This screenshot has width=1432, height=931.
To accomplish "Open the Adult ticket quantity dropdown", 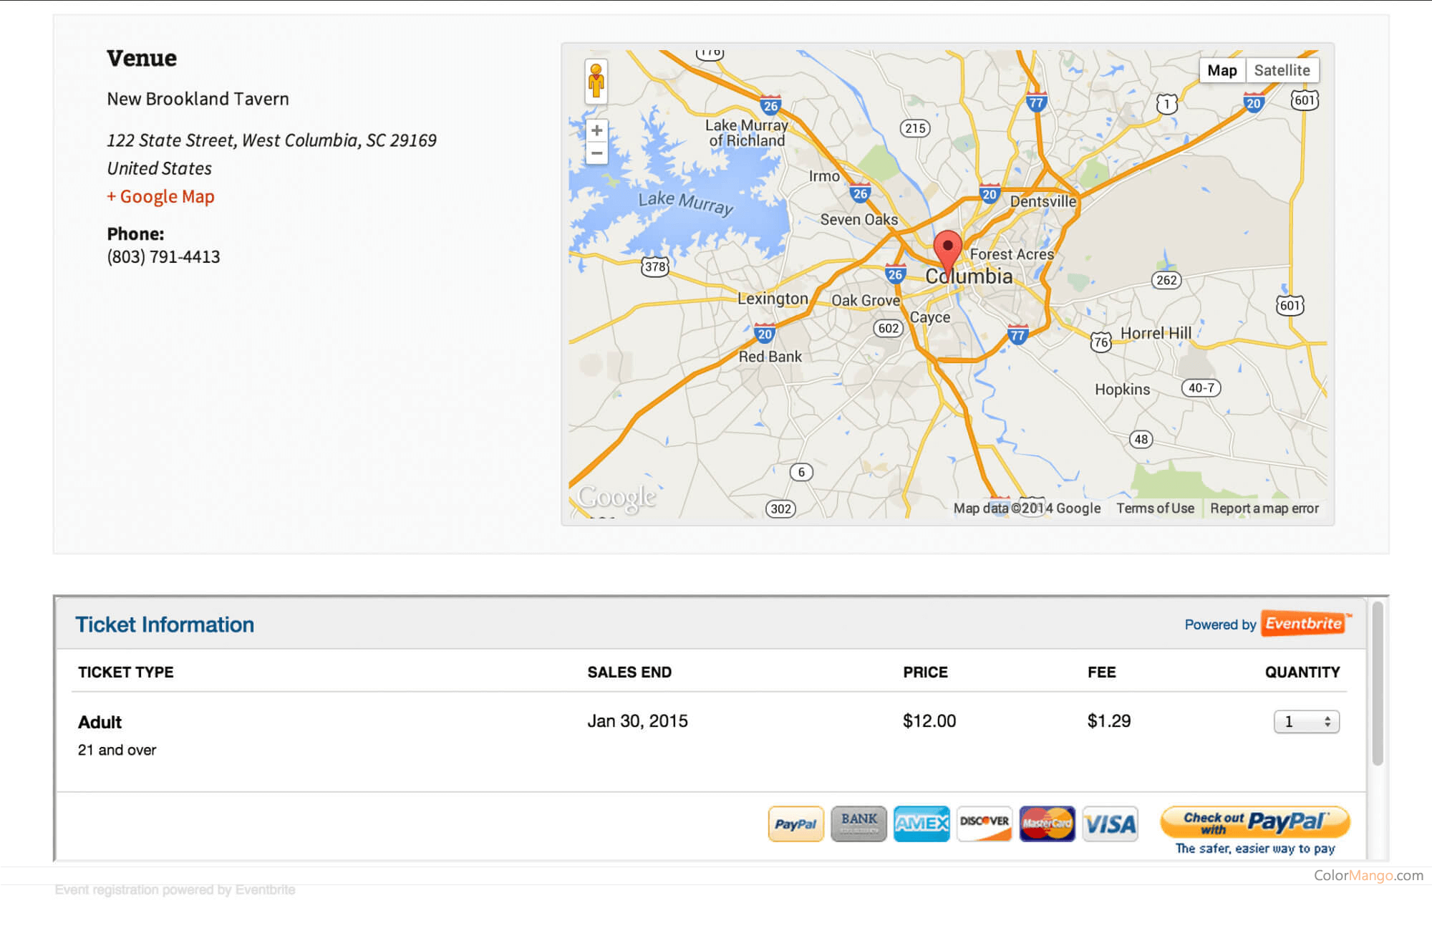I will point(1306,721).
